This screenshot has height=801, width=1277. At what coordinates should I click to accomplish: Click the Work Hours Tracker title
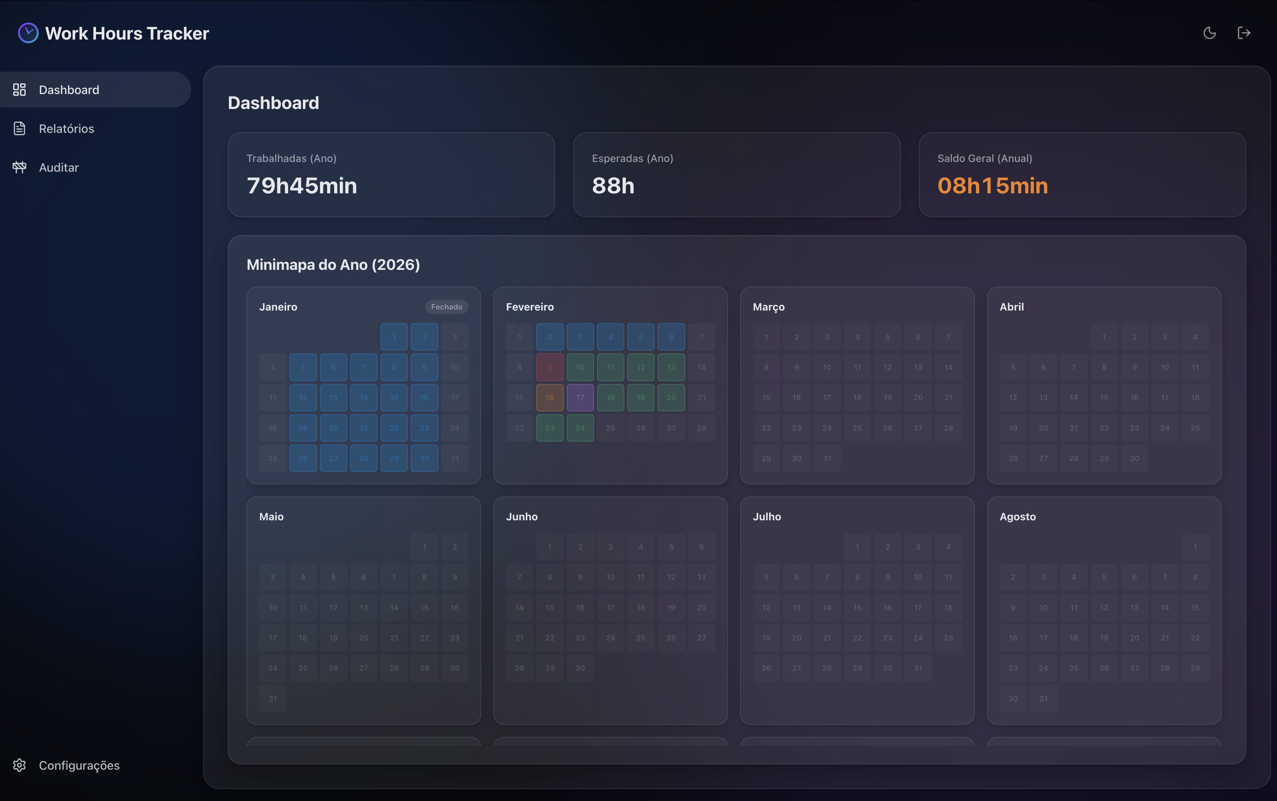click(x=127, y=33)
